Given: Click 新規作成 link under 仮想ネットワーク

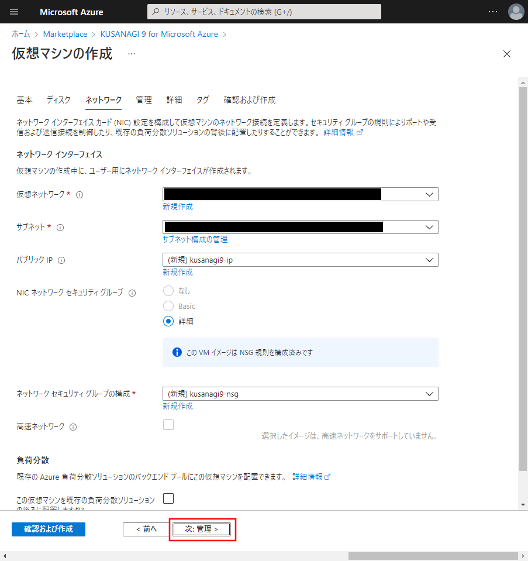Looking at the screenshot, I should coord(178,206).
